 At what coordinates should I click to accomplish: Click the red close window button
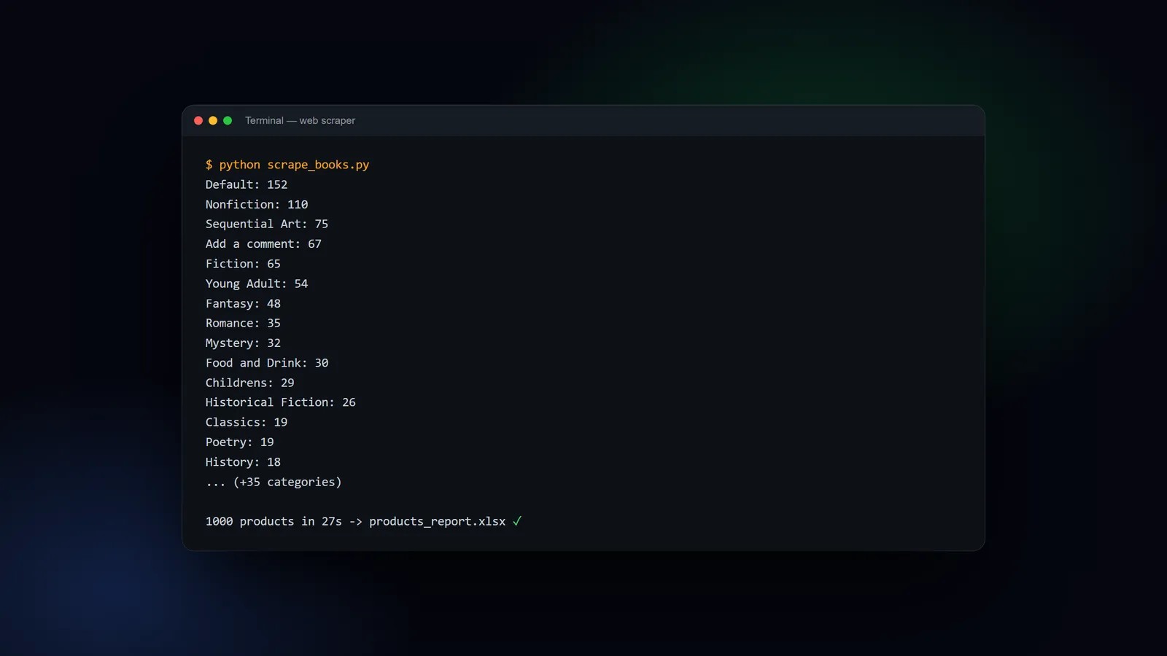[x=198, y=120]
